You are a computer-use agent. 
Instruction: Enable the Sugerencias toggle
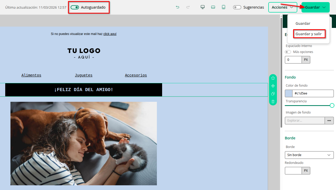point(237,7)
